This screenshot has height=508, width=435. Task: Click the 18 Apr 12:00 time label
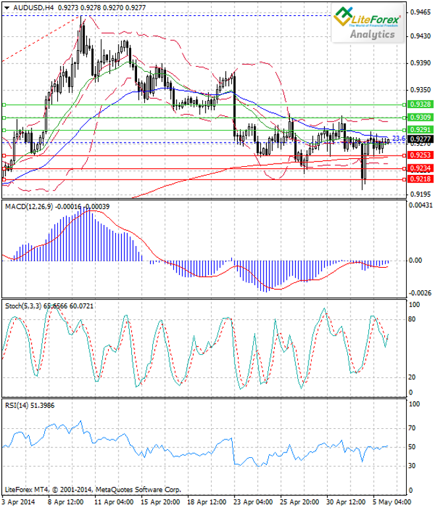(x=206, y=502)
